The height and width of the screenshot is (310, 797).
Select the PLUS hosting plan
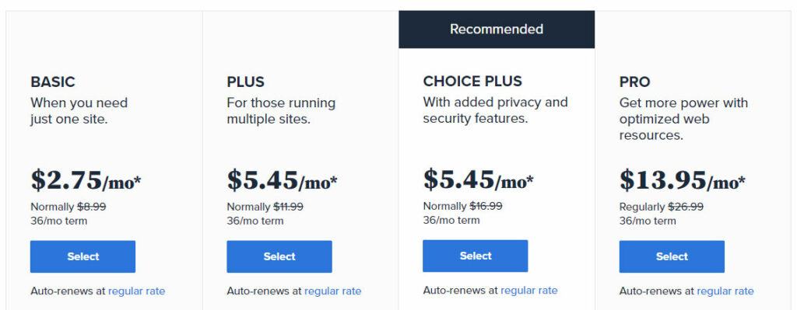(279, 256)
